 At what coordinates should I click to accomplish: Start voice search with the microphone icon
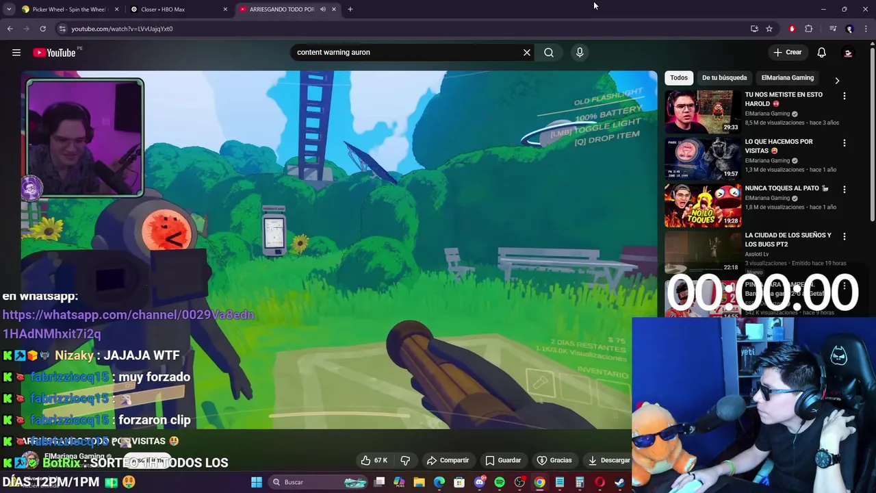pos(580,52)
